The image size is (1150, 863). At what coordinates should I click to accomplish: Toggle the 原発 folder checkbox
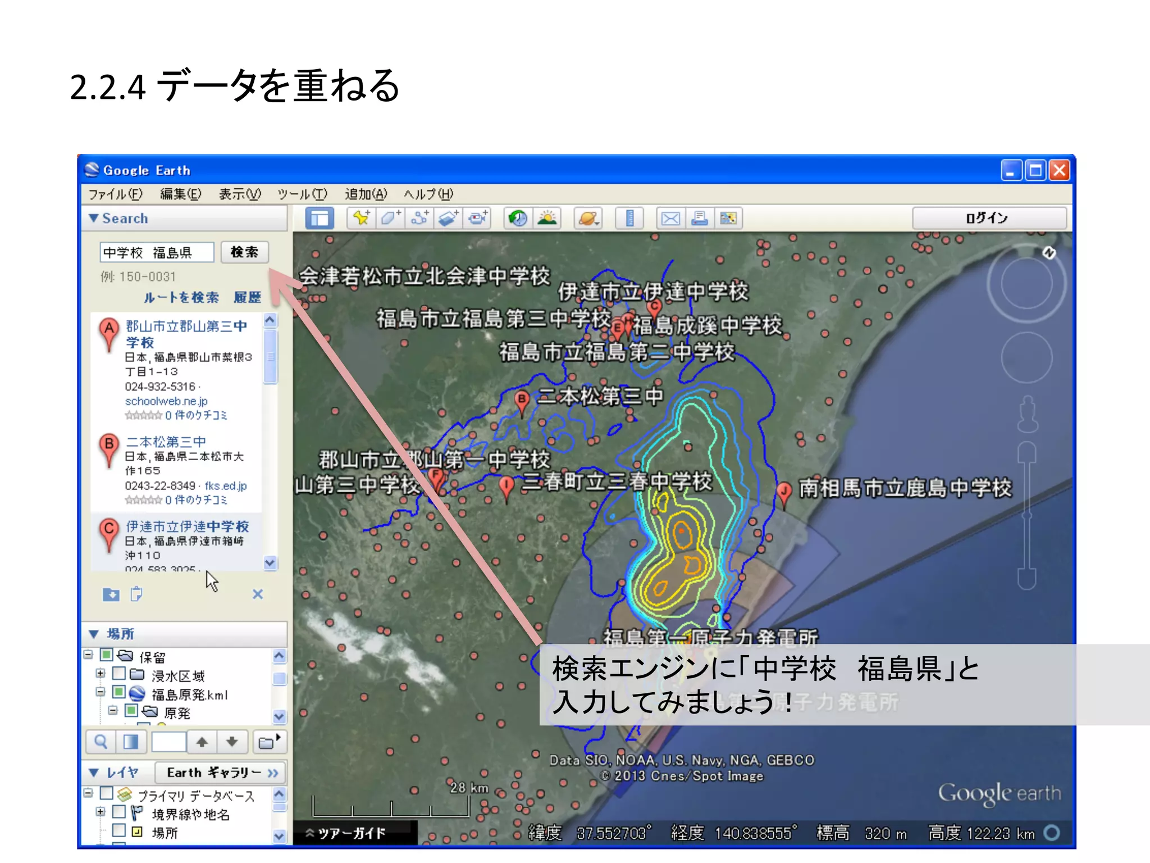(131, 711)
